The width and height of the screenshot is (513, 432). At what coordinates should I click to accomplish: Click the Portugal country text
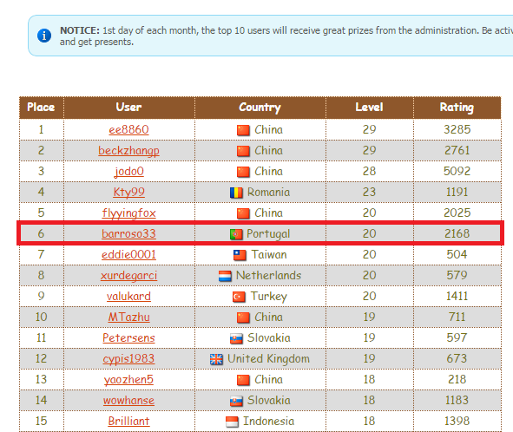[268, 234]
